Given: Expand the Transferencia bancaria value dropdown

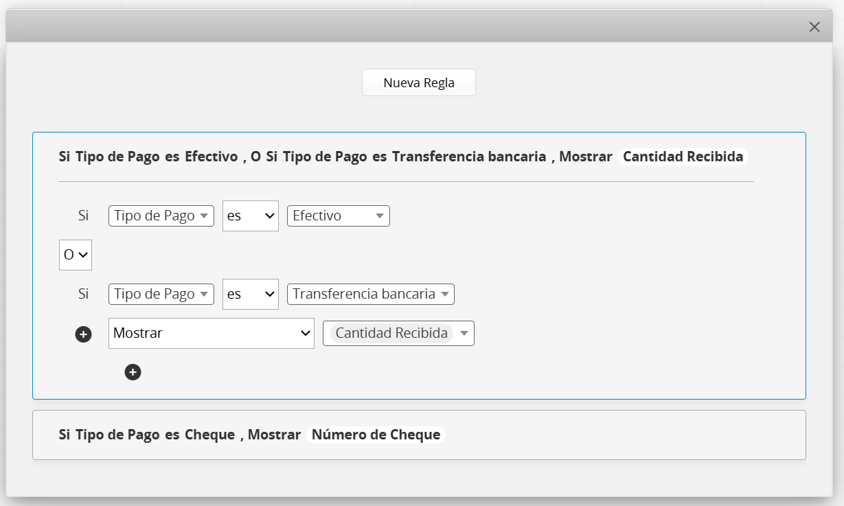Looking at the screenshot, I should (x=370, y=294).
